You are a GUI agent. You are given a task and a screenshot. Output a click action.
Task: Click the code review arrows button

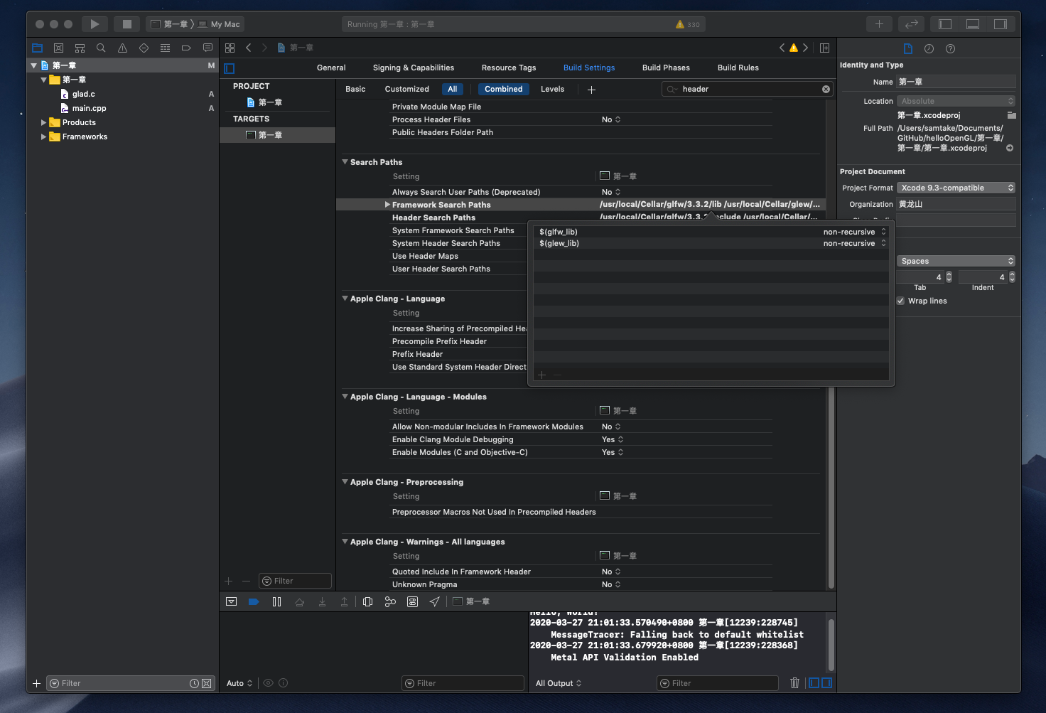coord(912,24)
